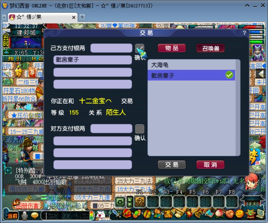Select the empty F2 skill slot
The image size is (268, 223).
(153, 201)
